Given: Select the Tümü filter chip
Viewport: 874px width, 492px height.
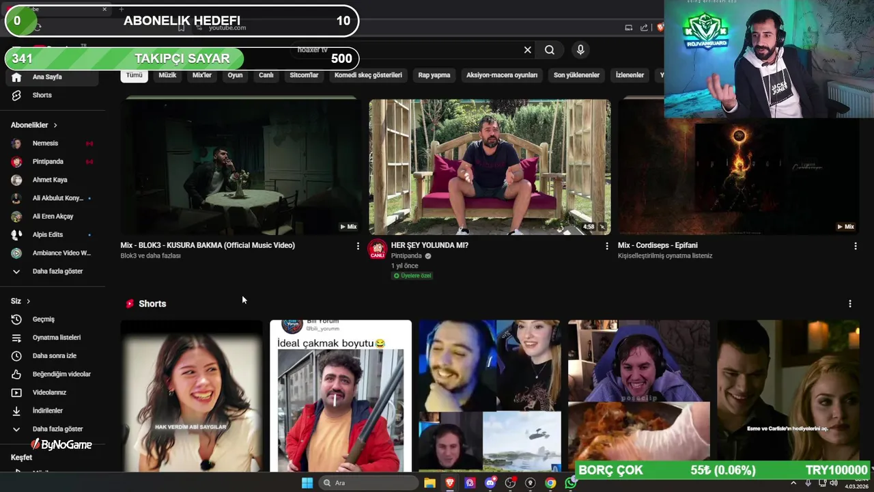Looking at the screenshot, I should pyautogui.click(x=135, y=75).
